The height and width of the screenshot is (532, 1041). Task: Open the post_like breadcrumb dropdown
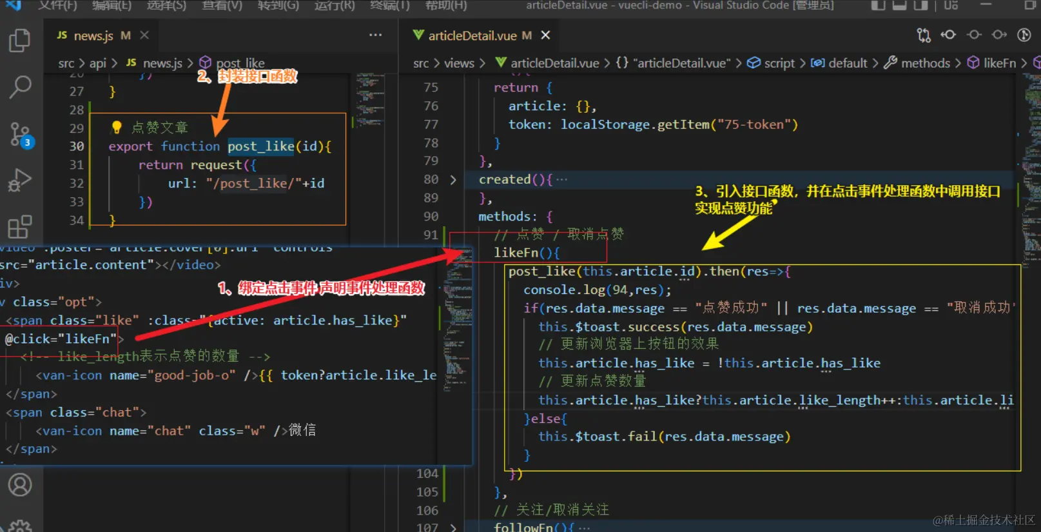[x=233, y=63]
